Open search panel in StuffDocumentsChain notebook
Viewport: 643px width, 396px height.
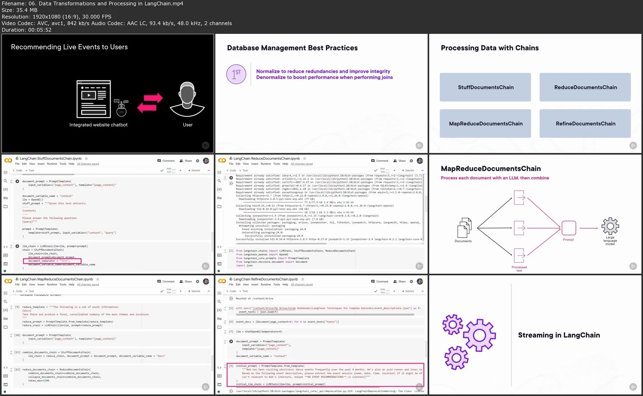pos(5,181)
